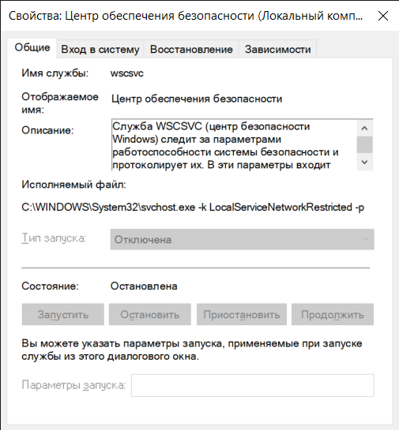Click the description scrollbar down arrow

pyautogui.click(x=365, y=162)
